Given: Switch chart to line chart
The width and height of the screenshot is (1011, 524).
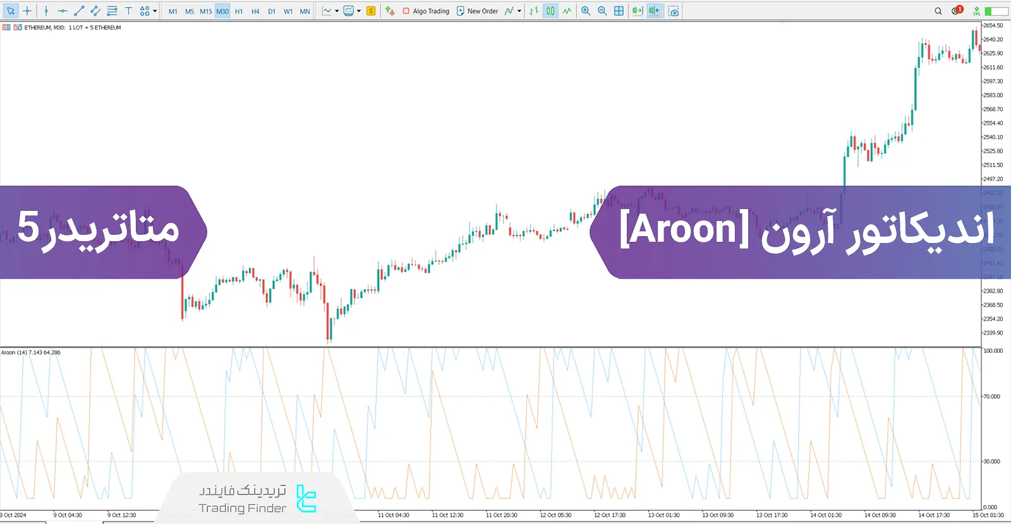Looking at the screenshot, I should [x=567, y=11].
